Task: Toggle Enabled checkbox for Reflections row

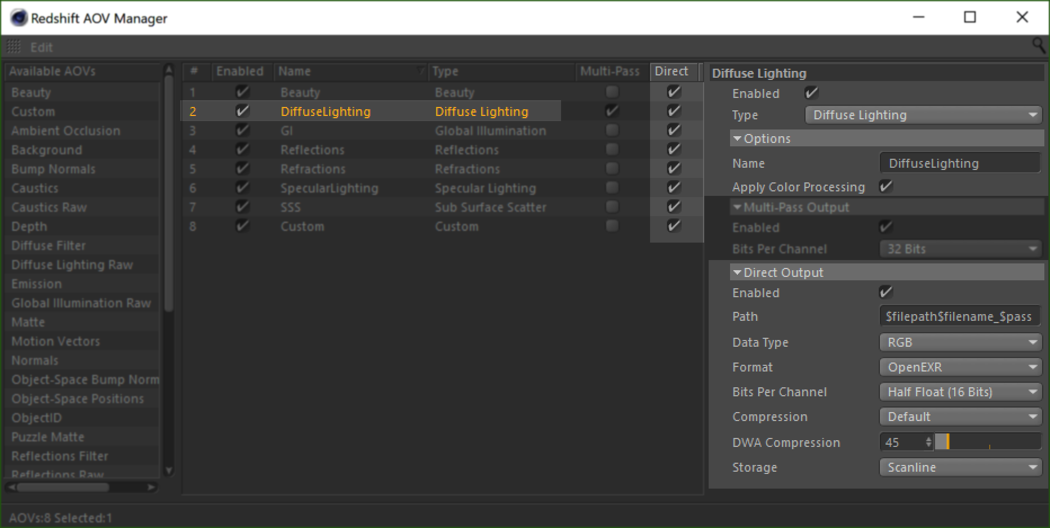Action: pos(242,149)
